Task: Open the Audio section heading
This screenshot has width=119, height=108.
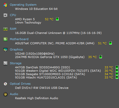Action: (x=14, y=94)
